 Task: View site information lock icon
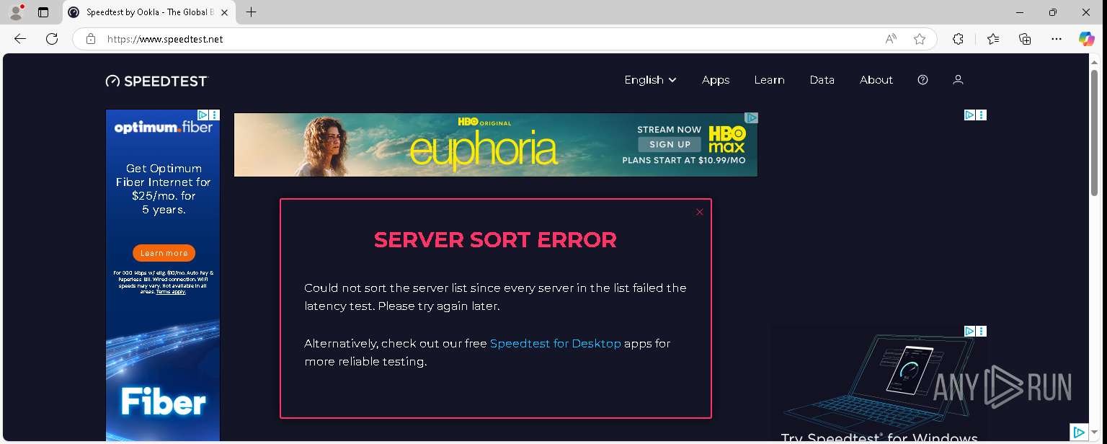91,39
